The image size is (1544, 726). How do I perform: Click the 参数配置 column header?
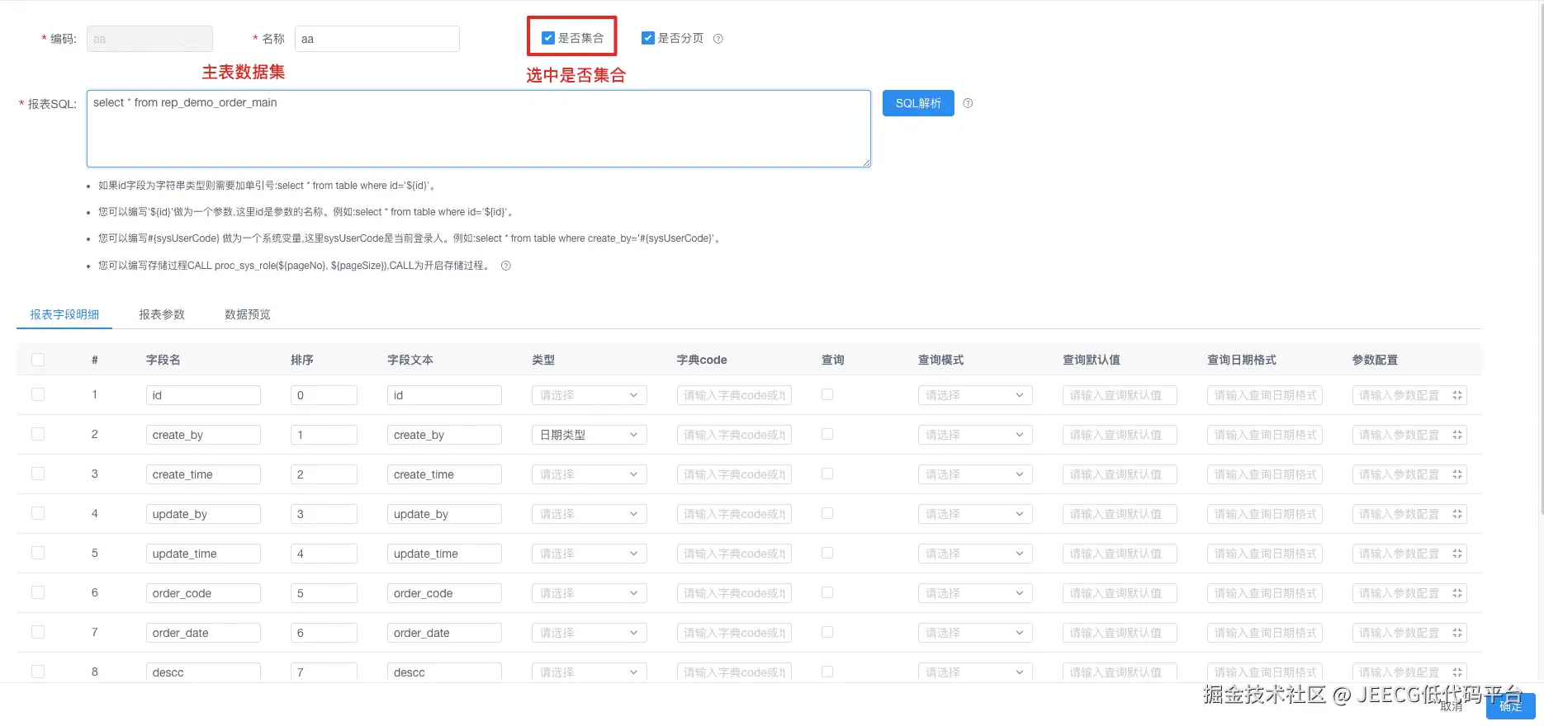[1376, 360]
